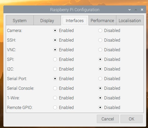The image size is (148, 128).
Task: Enable the Serial Console
Action: coord(63,88)
